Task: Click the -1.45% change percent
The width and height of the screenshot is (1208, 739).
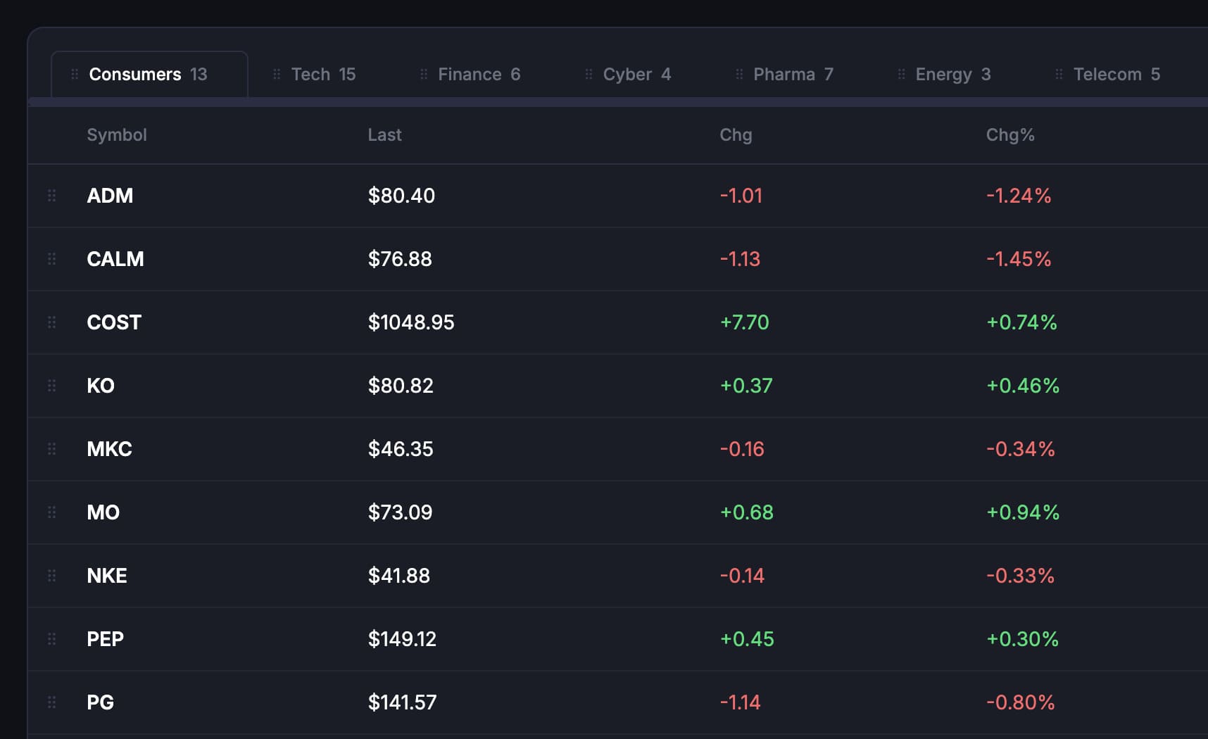Action: [1019, 259]
